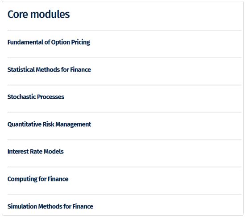Click the Core modules heading
The image size is (245, 217).
point(38,14)
